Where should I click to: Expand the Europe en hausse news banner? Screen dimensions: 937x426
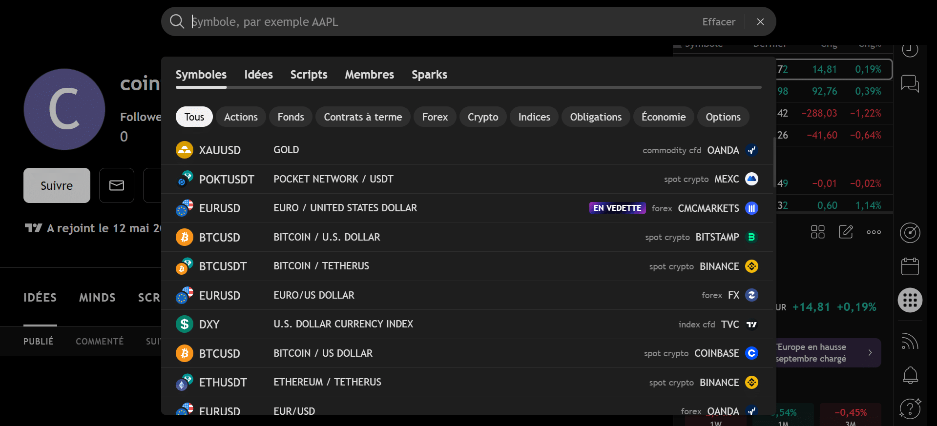(828, 353)
